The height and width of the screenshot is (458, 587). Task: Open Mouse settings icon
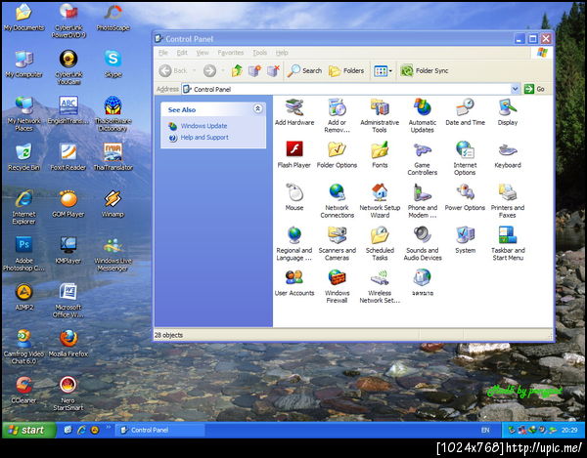click(x=294, y=197)
